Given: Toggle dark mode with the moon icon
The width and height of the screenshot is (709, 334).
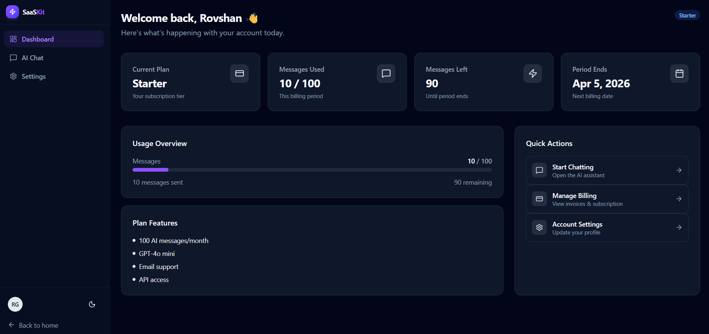Looking at the screenshot, I should [92, 304].
